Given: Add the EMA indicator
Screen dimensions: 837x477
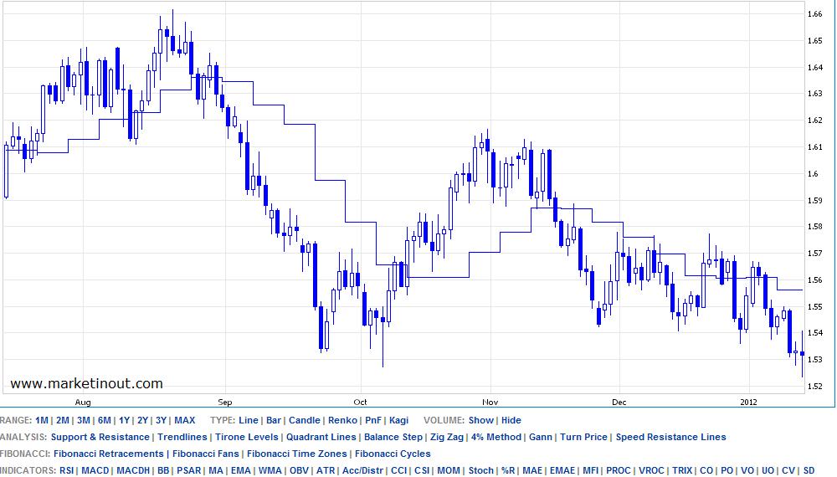Looking at the screenshot, I should click(x=241, y=470).
